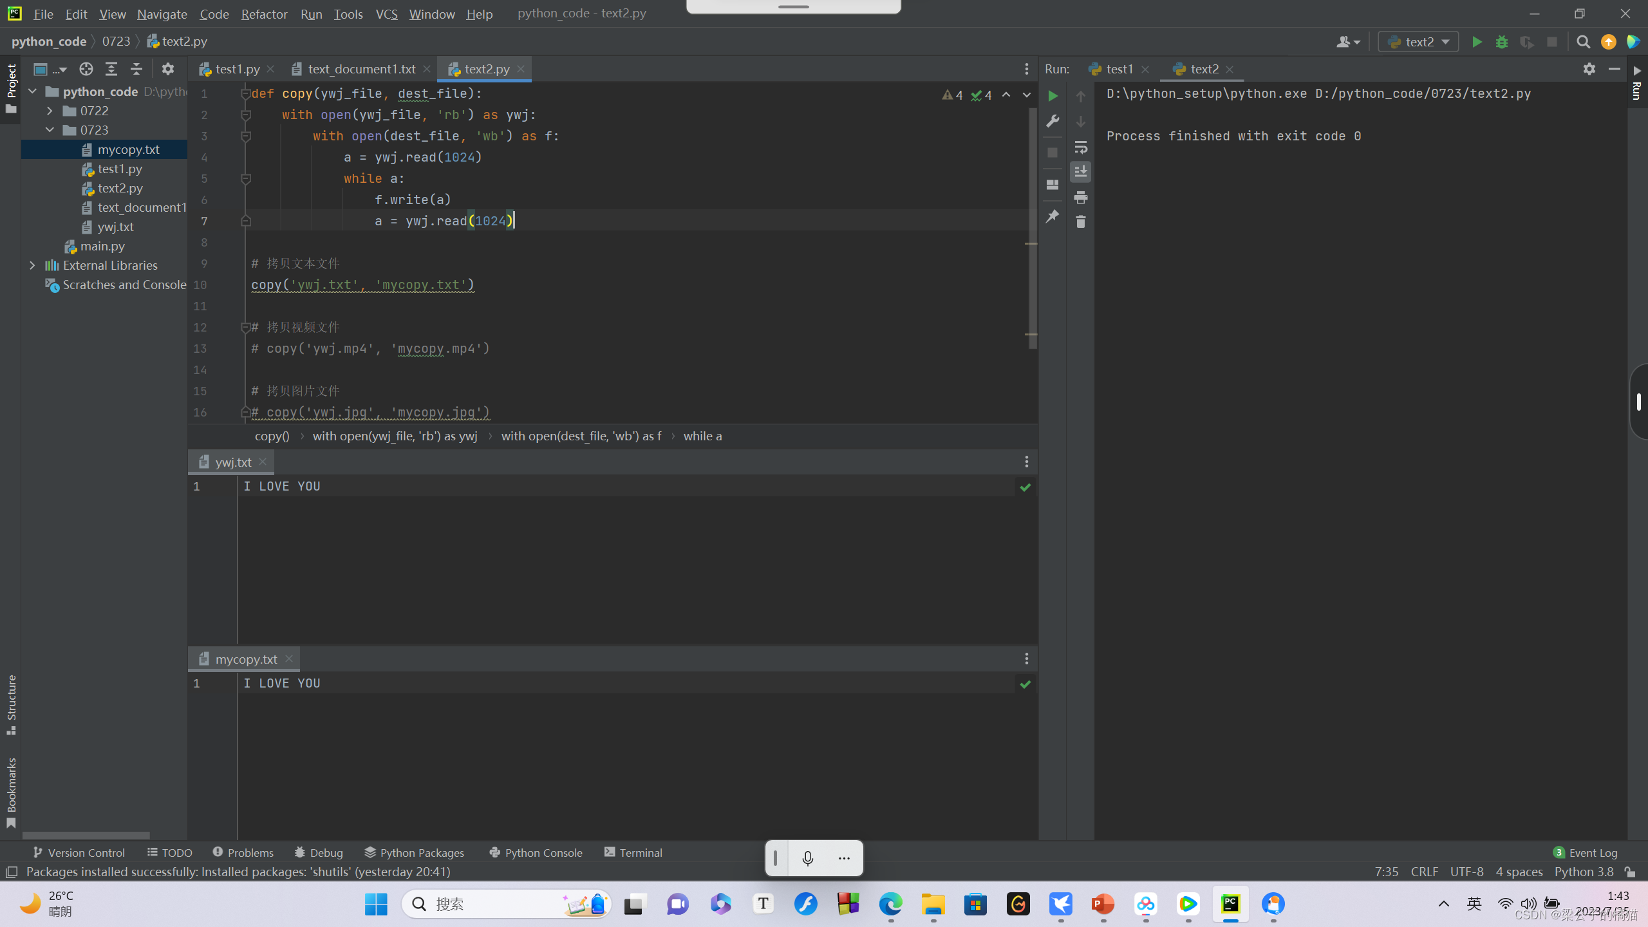1648x927 pixels.
Task: Expand External Libraries node
Action: pyautogui.click(x=32, y=265)
